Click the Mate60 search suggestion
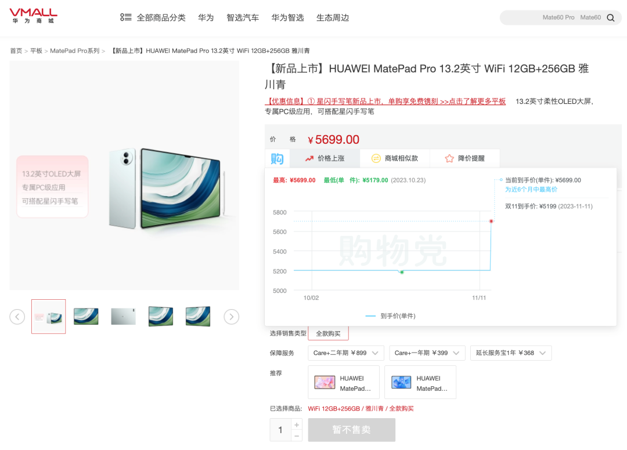The image size is (627, 450). click(590, 17)
